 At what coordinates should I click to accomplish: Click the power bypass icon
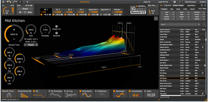coord(3,2)
